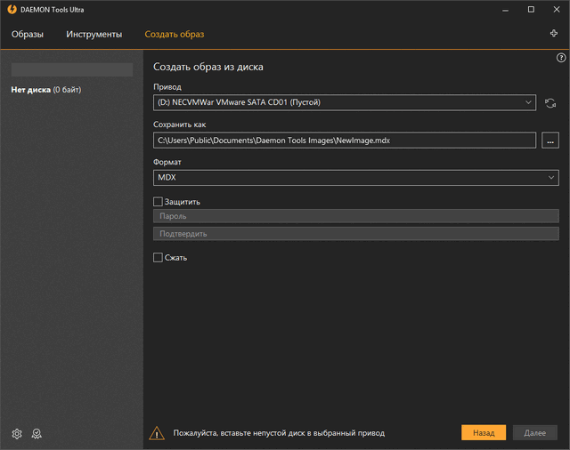This screenshot has width=570, height=450.
Task: Click the warning triangle icon
Action: coord(157,433)
